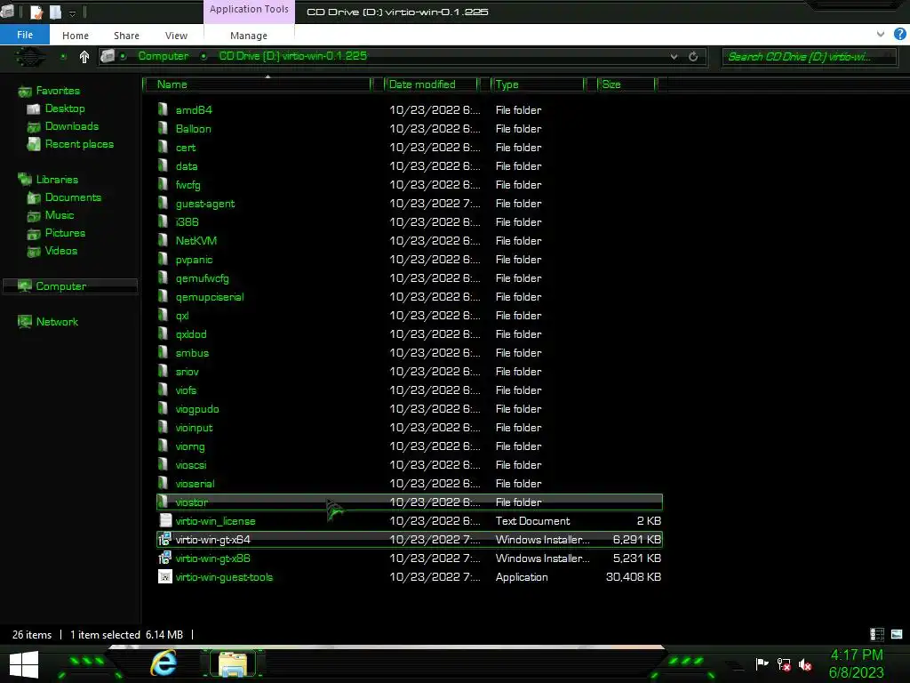Image resolution: width=910 pixels, height=683 pixels.
Task: Select the viogpudo folder name
Action: [x=197, y=409]
